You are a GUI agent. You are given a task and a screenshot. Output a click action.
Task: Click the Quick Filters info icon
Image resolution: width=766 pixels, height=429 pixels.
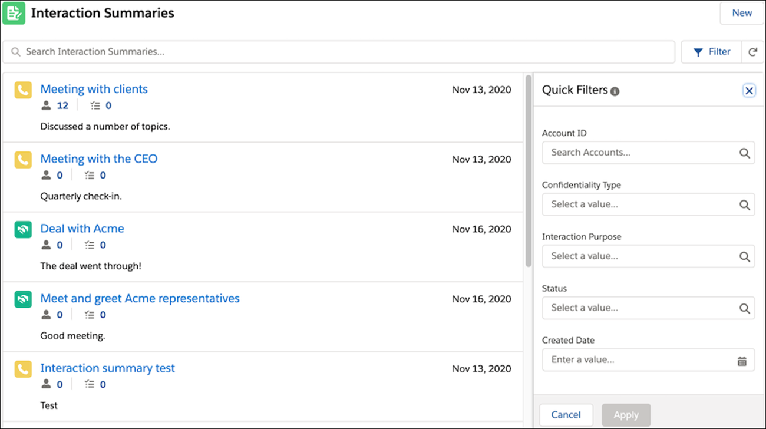615,91
